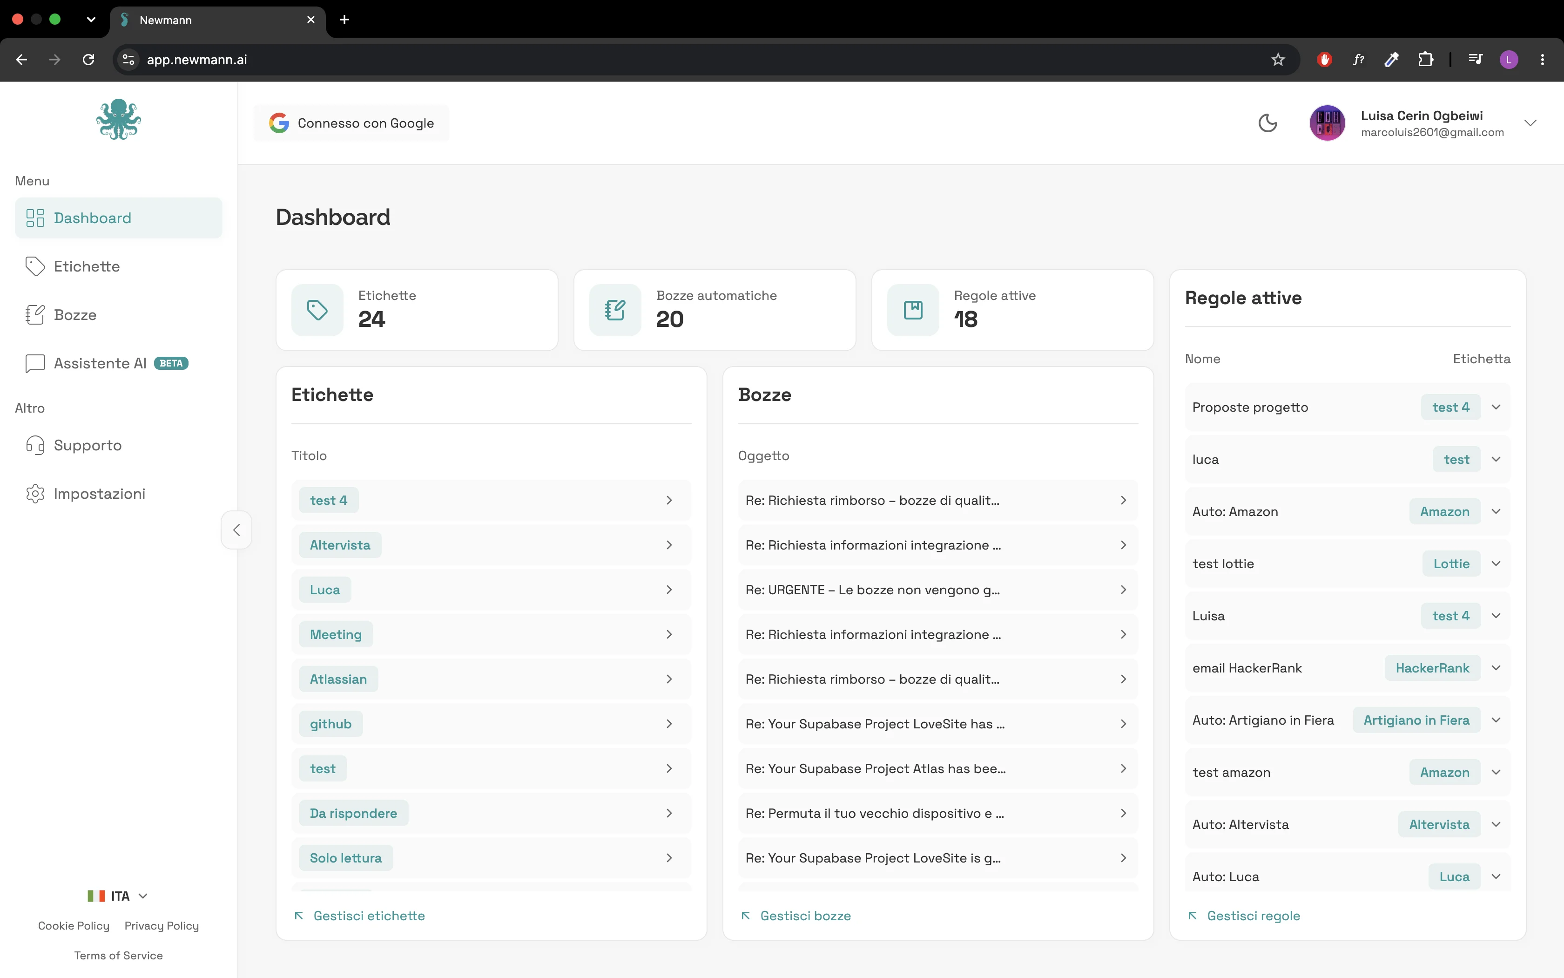This screenshot has width=1564, height=978.
Task: Click Gestisci regole link
Action: click(x=1244, y=916)
